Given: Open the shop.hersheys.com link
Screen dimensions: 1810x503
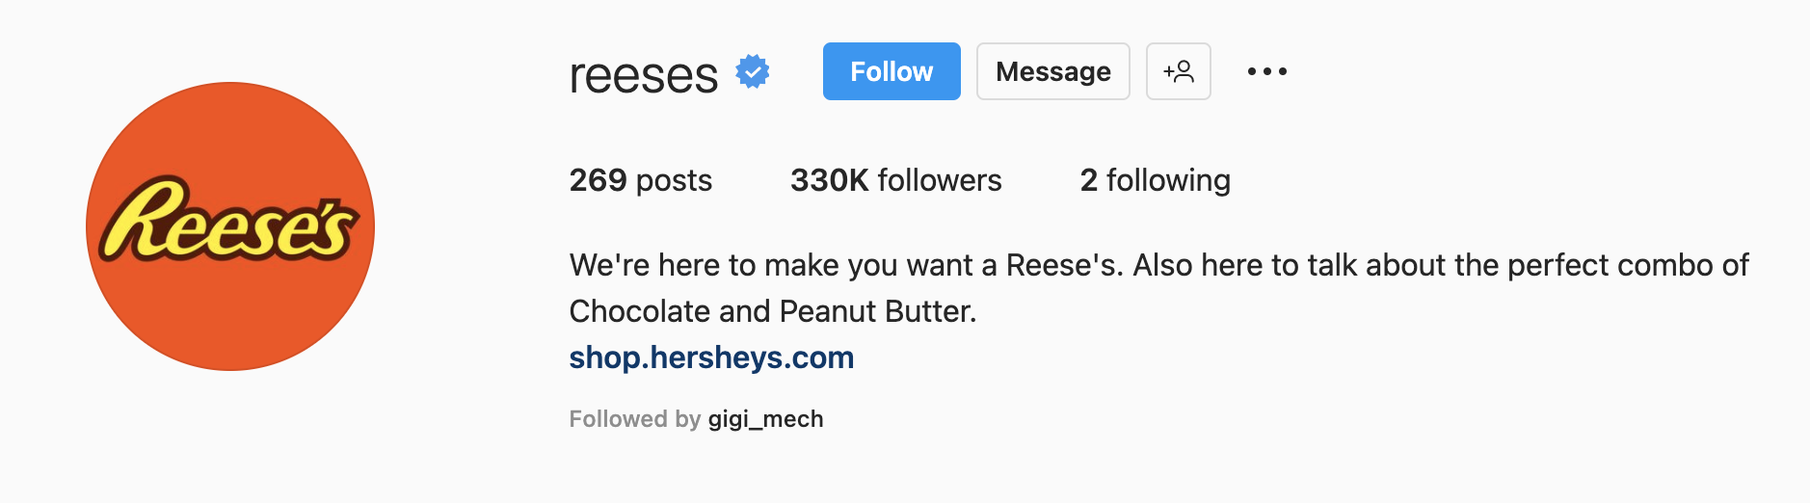Looking at the screenshot, I should click(711, 357).
